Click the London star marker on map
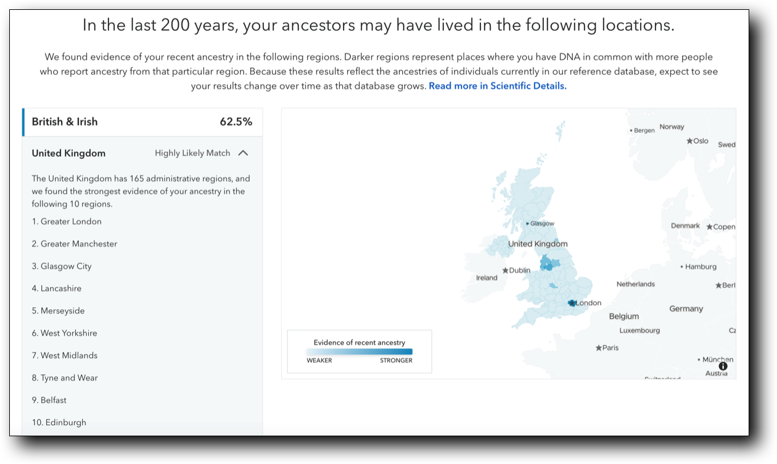The width and height of the screenshot is (777, 464). [x=572, y=303]
